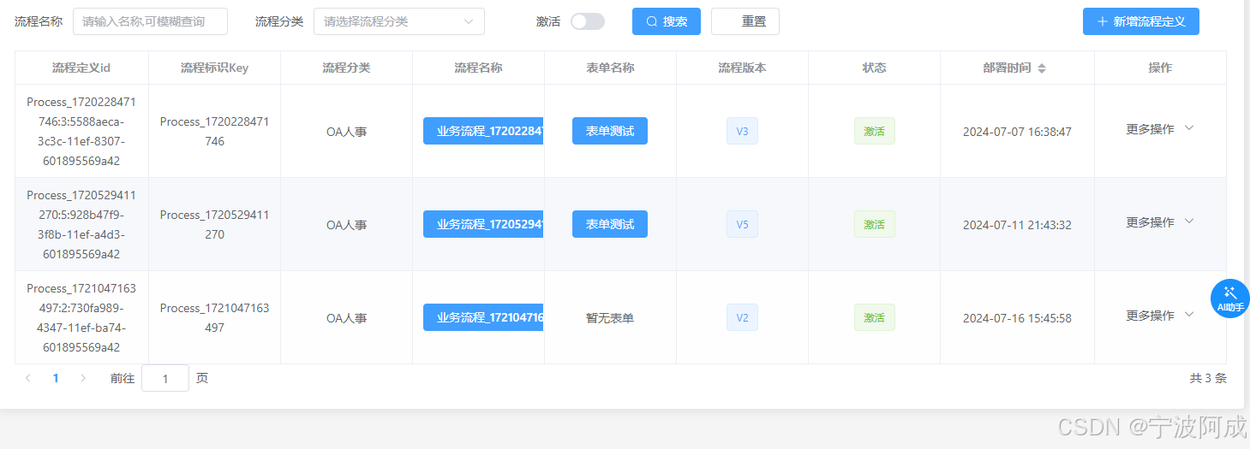Open 业务流程_17202284 process name button

483,131
